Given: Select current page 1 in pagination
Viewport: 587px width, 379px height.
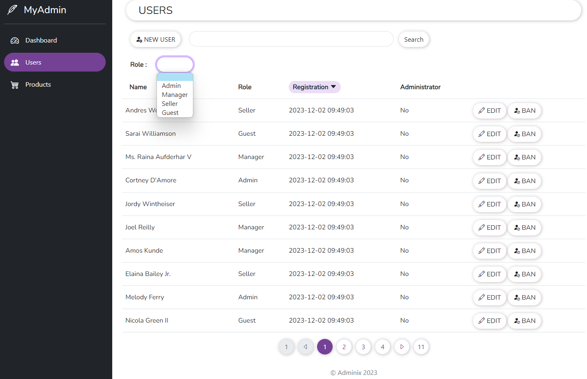Looking at the screenshot, I should (325, 347).
